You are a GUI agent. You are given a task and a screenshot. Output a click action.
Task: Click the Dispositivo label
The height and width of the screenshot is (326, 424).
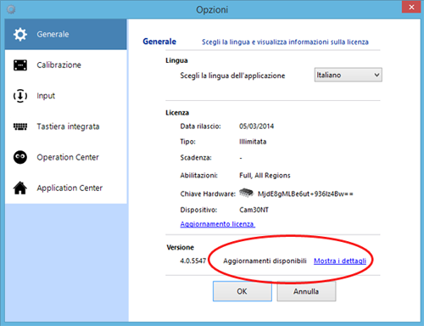pos(198,210)
